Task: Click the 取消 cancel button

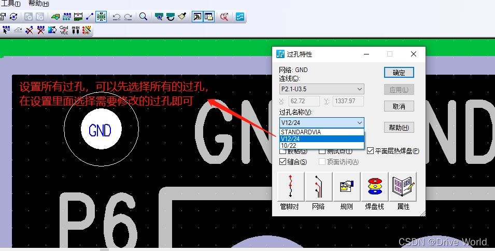Action: (399, 106)
